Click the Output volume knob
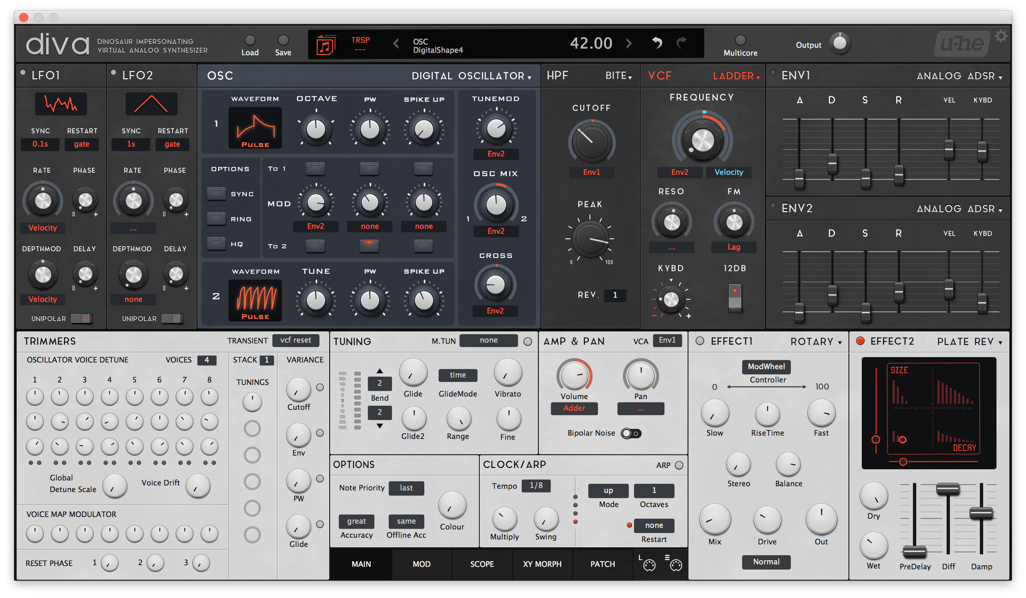Screen dimensions: 1026x598 point(840,43)
